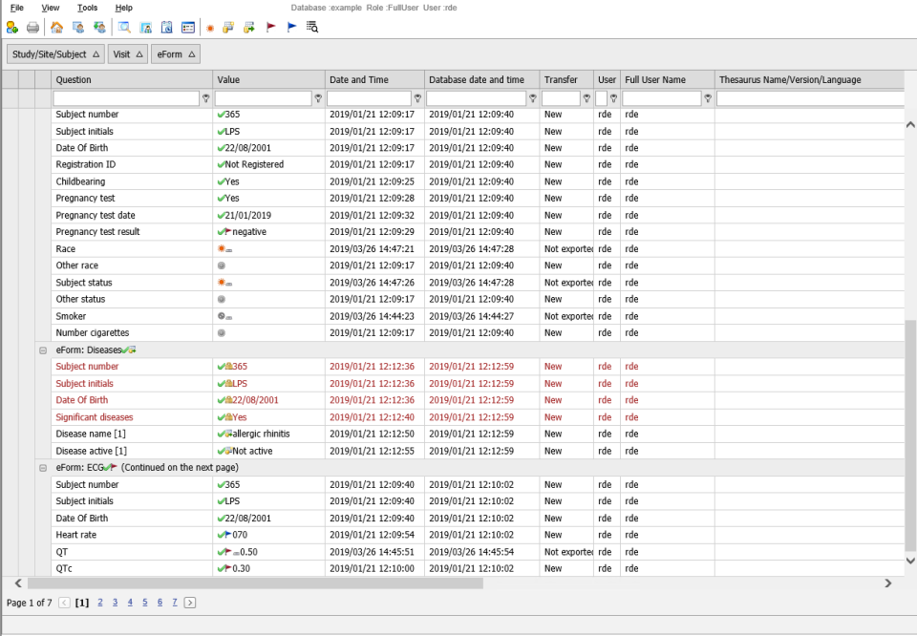Go to page 7
Image resolution: width=917 pixels, height=636 pixels.
coord(174,602)
